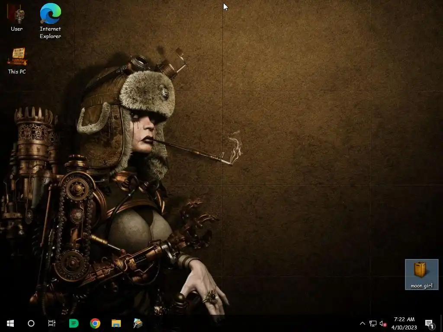This screenshot has height=332, width=443.
Task: Click the Show Desktop strip at the taskbar's end
Action: [442, 323]
